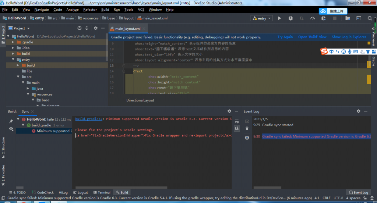Click the Sogou microphone voice icon

click(x=350, y=51)
